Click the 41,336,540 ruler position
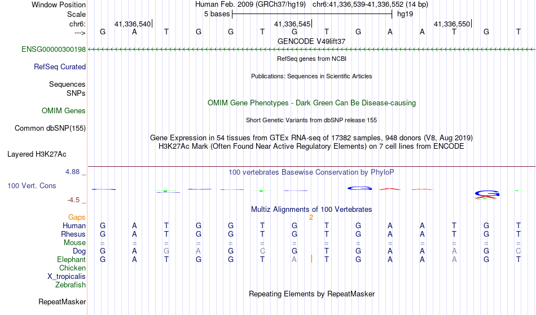The height and width of the screenshot is (315, 536). pos(132,24)
